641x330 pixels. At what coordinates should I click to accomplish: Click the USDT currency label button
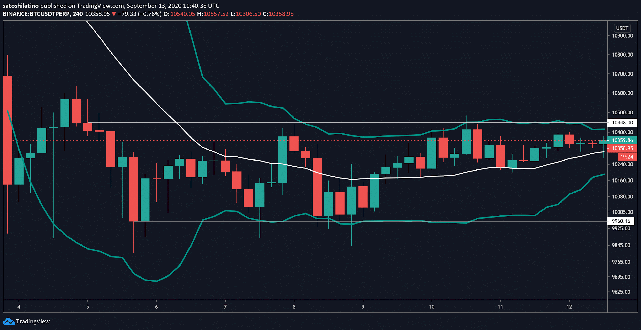[x=622, y=28]
